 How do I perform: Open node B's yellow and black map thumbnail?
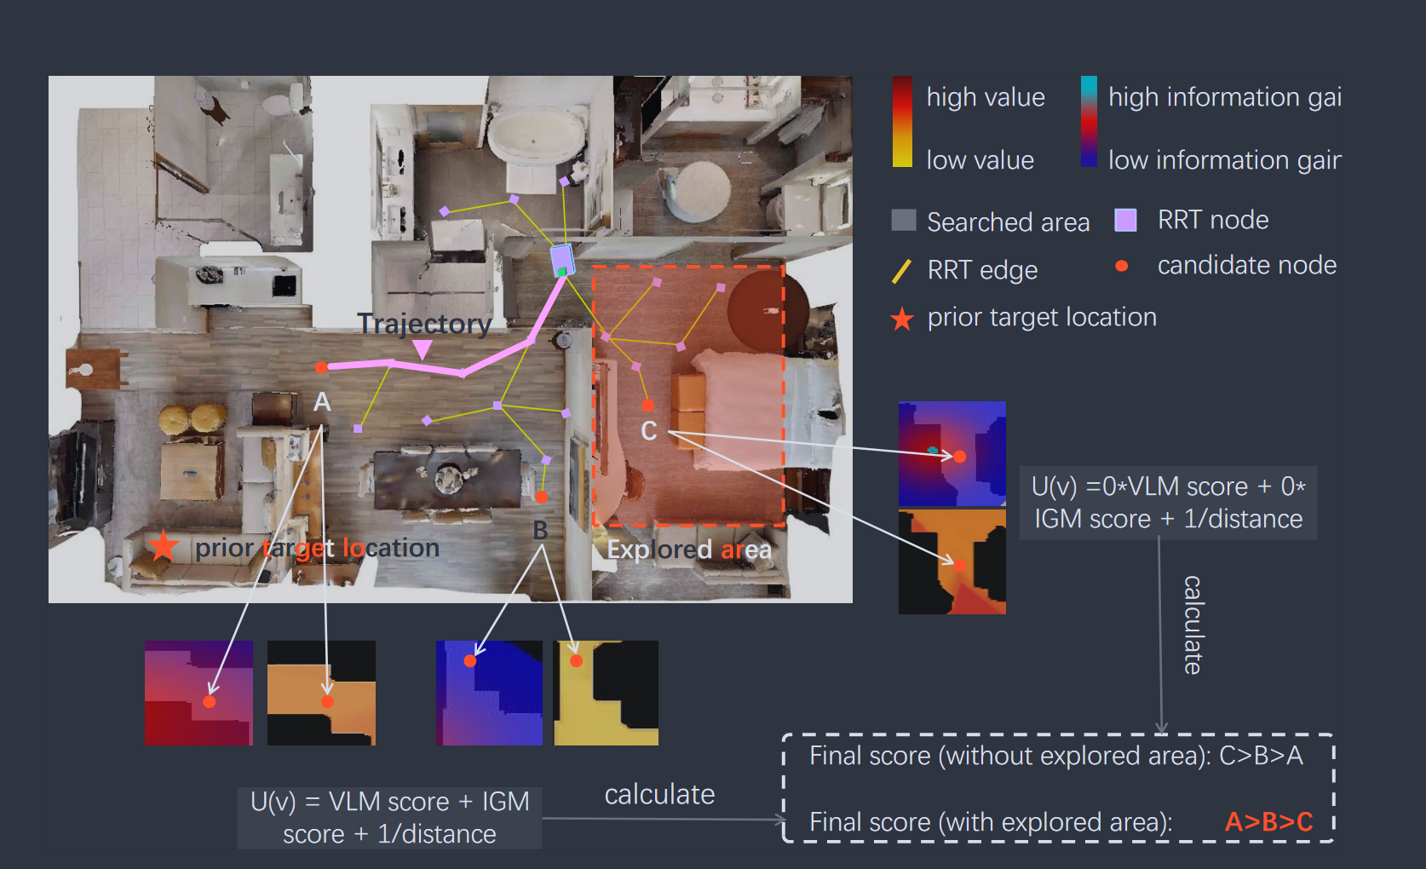(x=606, y=693)
